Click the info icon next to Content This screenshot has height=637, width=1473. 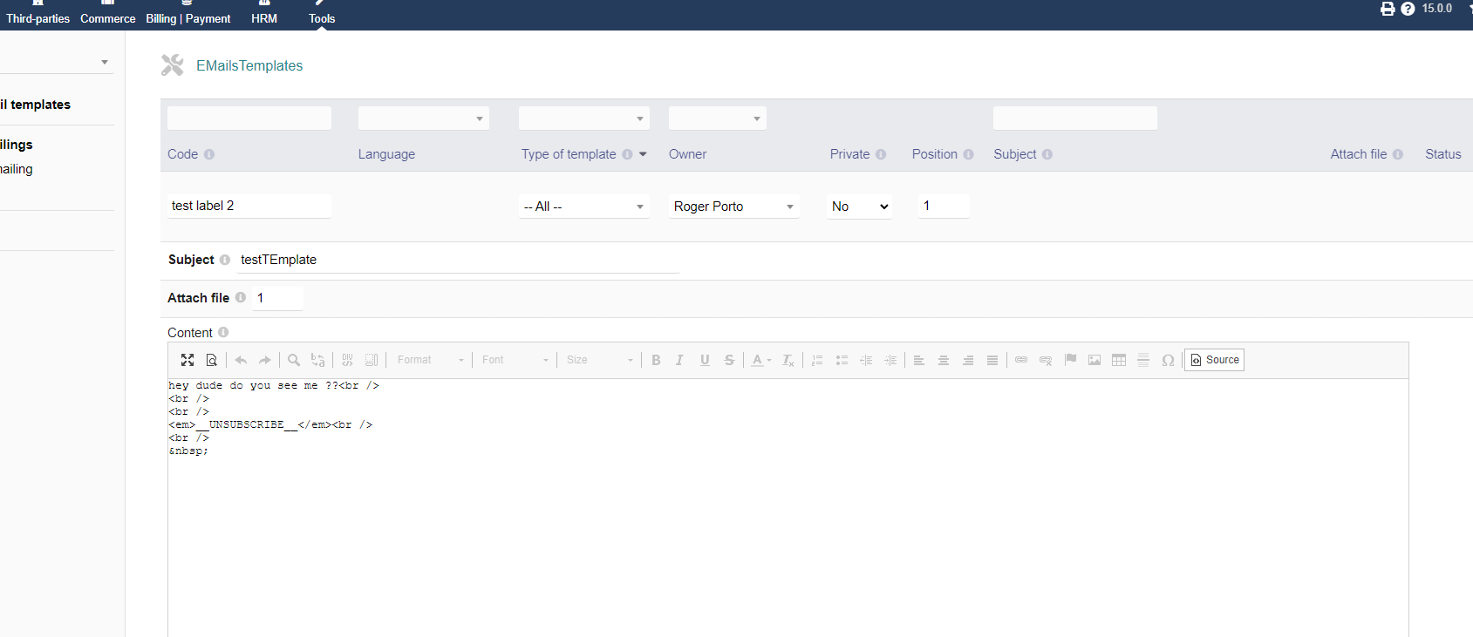coord(223,333)
